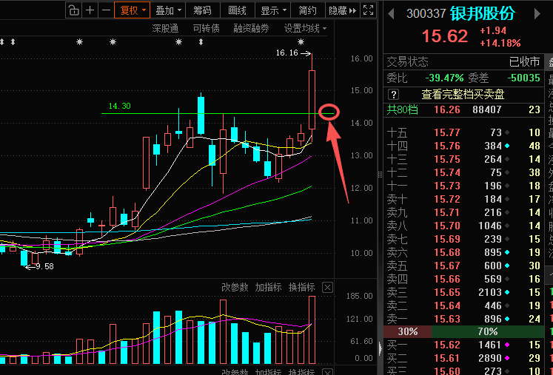Zoom in with the plus button
The image size is (553, 375).
pos(90,10)
